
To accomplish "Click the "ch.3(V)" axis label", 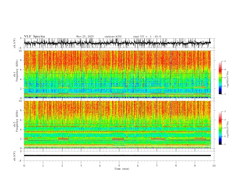I will click(x=15, y=156).
